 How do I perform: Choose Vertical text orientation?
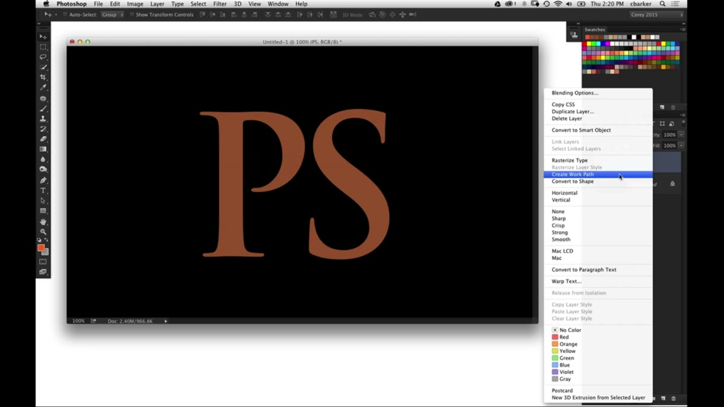(598, 200)
